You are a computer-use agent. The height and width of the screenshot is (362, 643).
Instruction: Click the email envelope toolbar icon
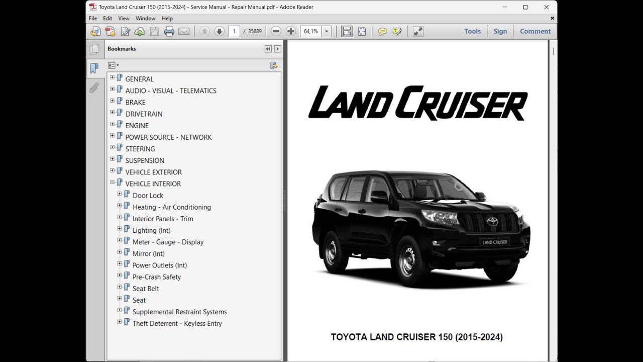click(184, 31)
